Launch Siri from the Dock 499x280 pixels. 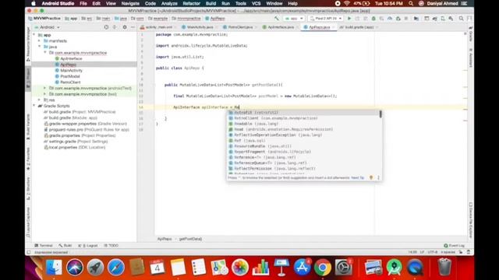75,268
